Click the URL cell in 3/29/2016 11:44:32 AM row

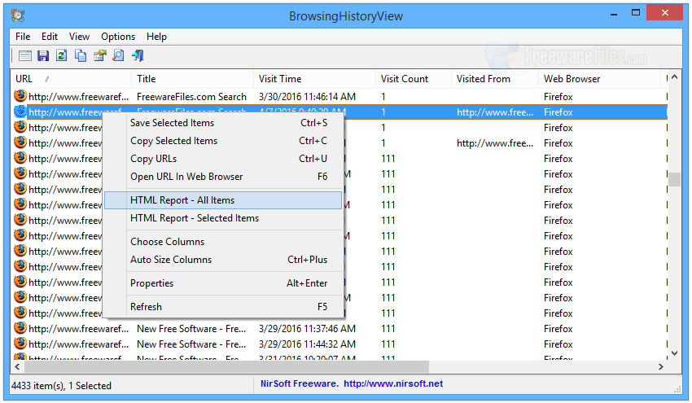click(x=78, y=344)
